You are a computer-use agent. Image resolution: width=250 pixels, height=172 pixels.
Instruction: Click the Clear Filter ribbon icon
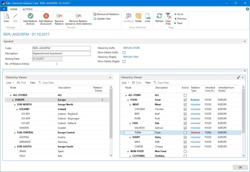(x=168, y=16)
